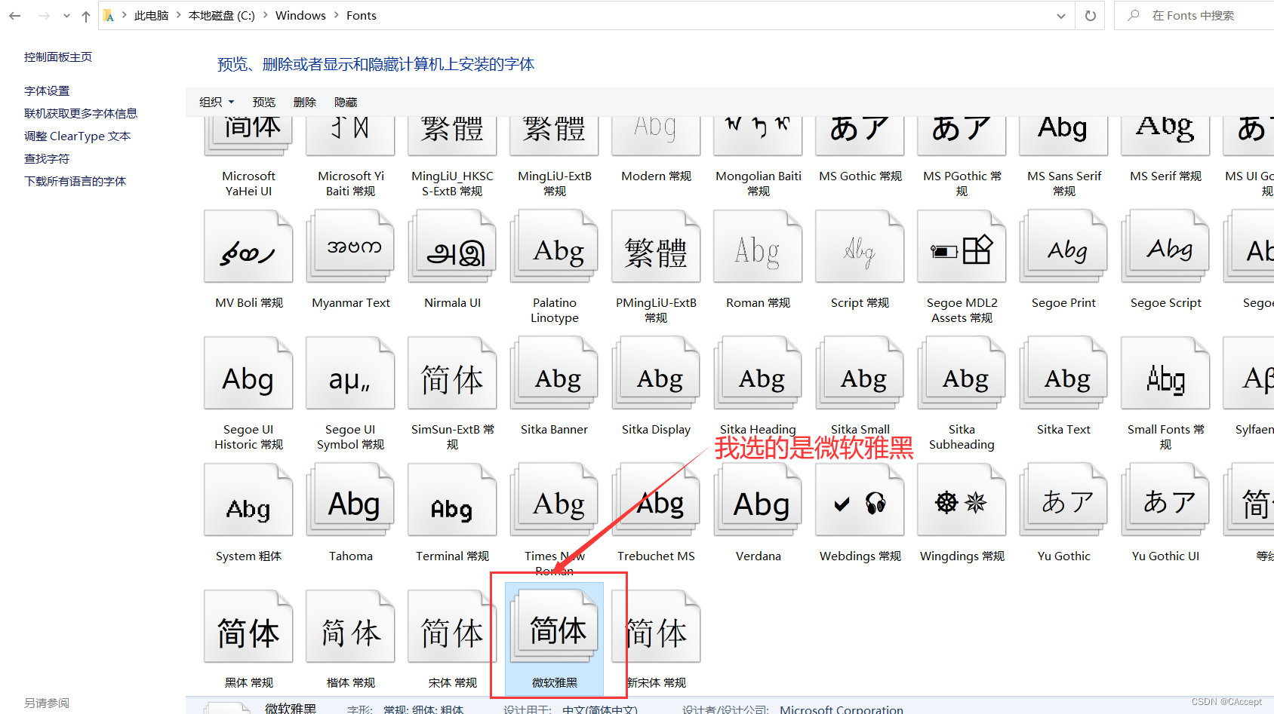Viewport: 1274px width, 714px height.
Task: Click the Trebuchet MS font name label
Action: [x=656, y=556]
